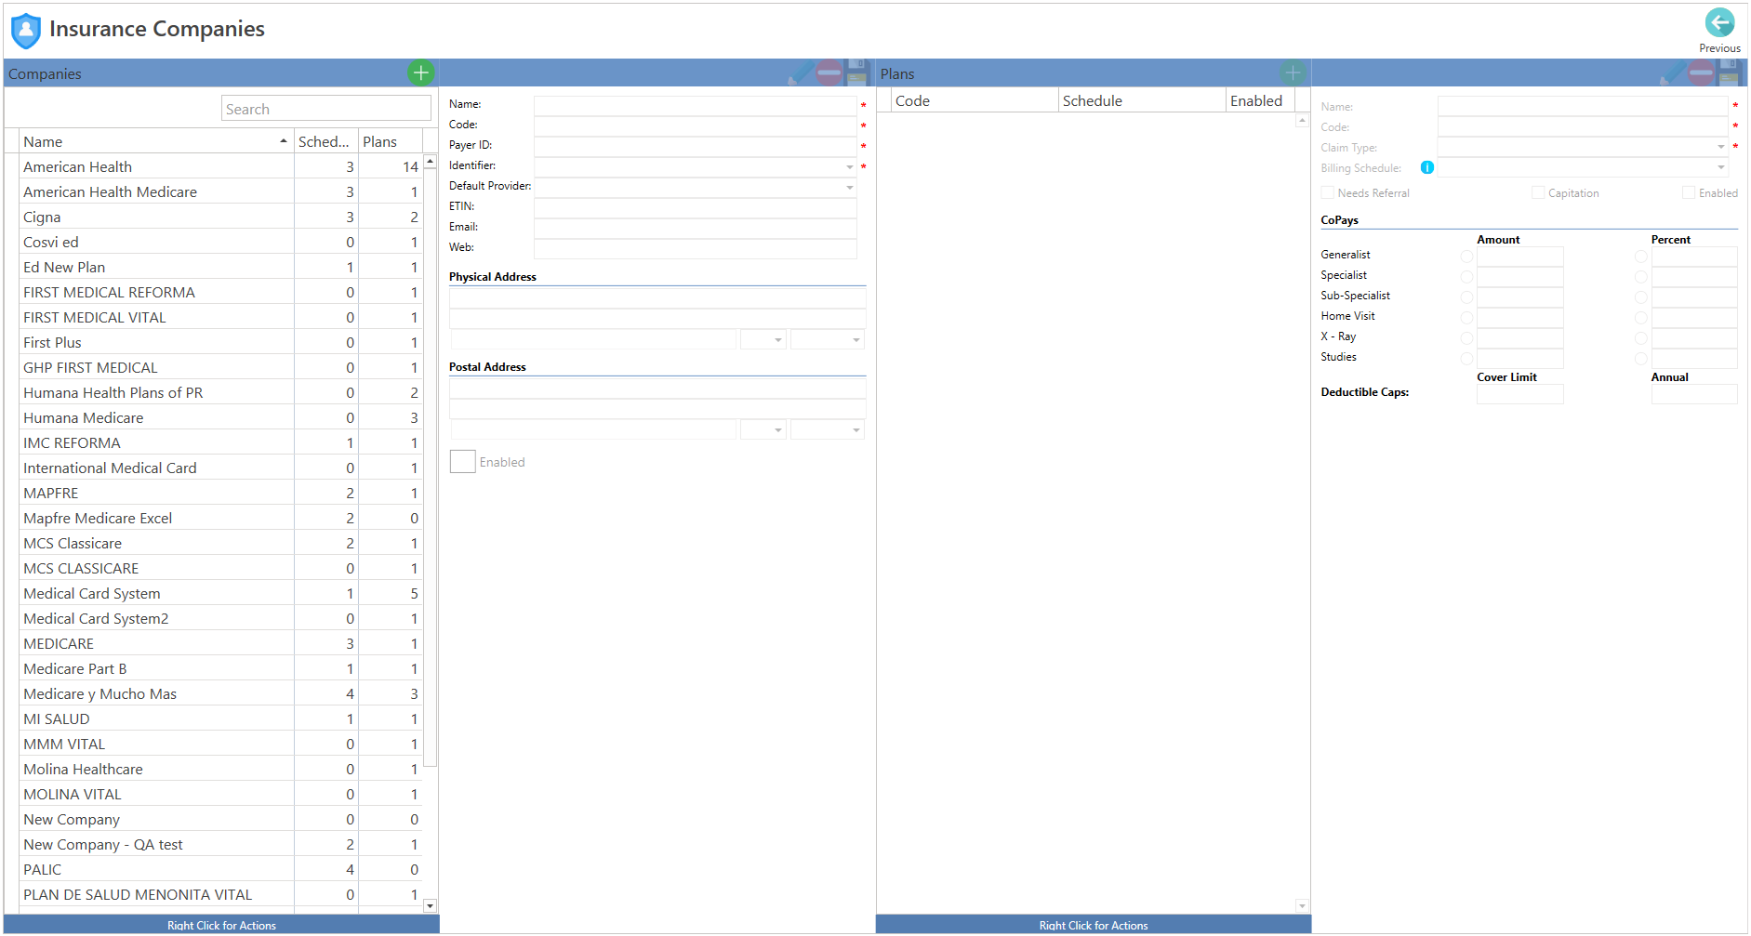
Task: Choose Specialist Amount radio option
Action: (x=1466, y=277)
